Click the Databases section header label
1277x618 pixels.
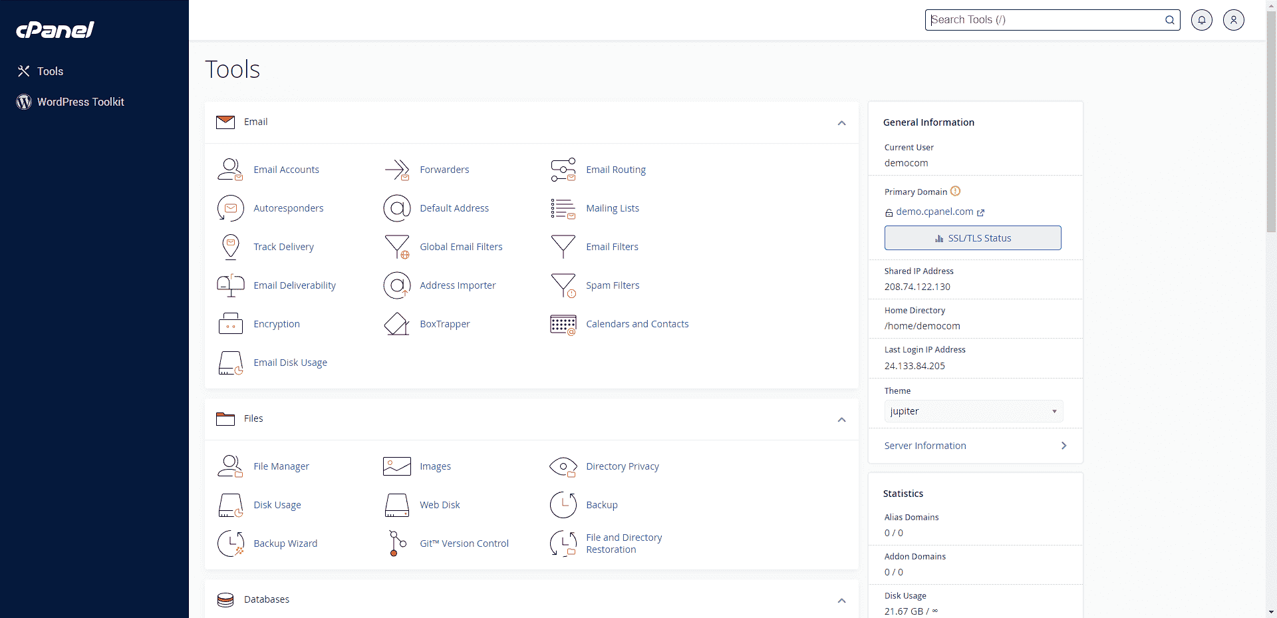(267, 599)
